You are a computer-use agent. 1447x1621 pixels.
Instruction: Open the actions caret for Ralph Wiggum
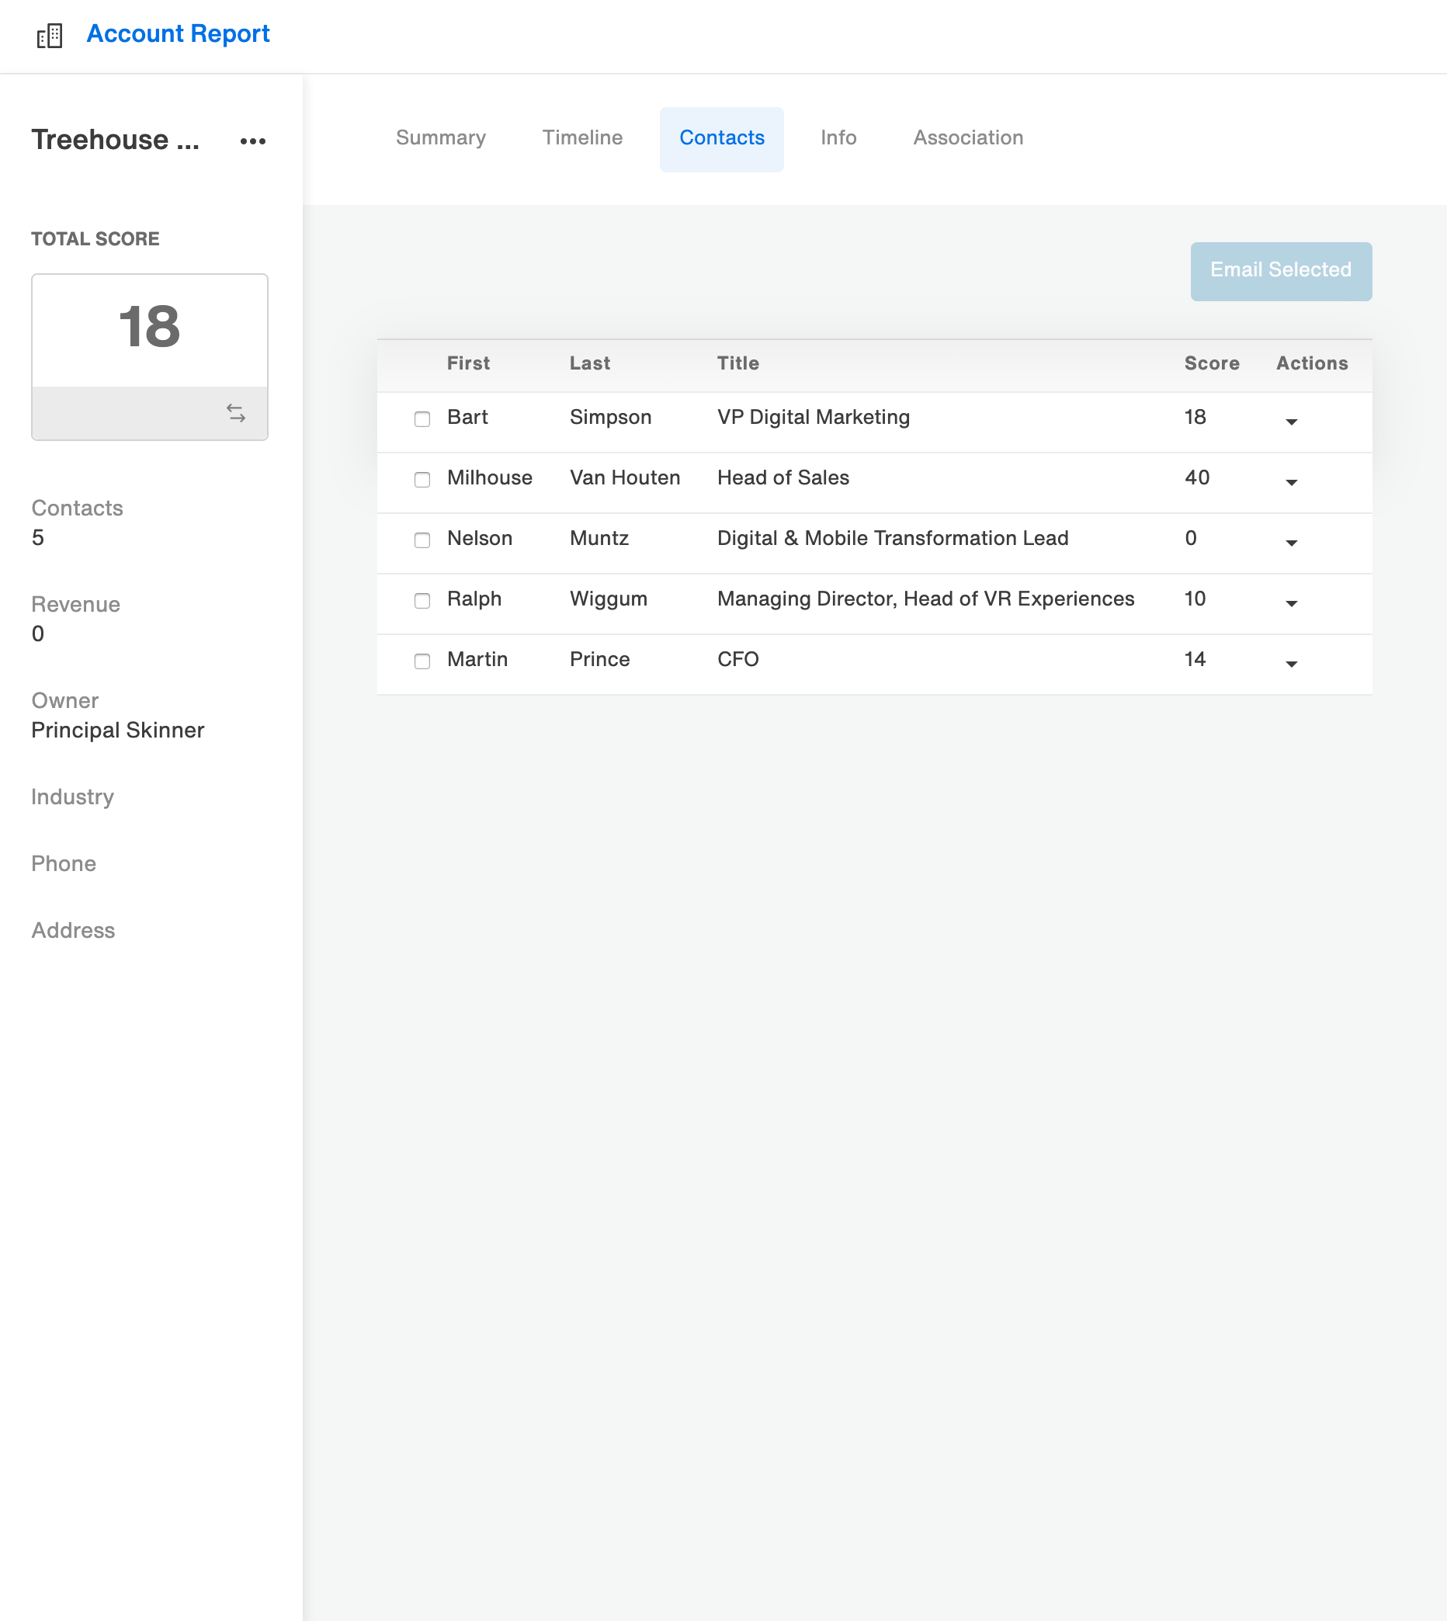point(1291,602)
